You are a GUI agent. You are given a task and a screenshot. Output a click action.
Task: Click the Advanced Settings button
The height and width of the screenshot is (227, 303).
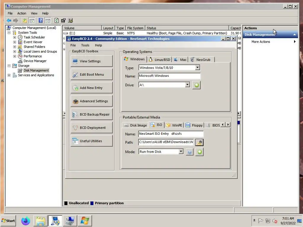92,101
